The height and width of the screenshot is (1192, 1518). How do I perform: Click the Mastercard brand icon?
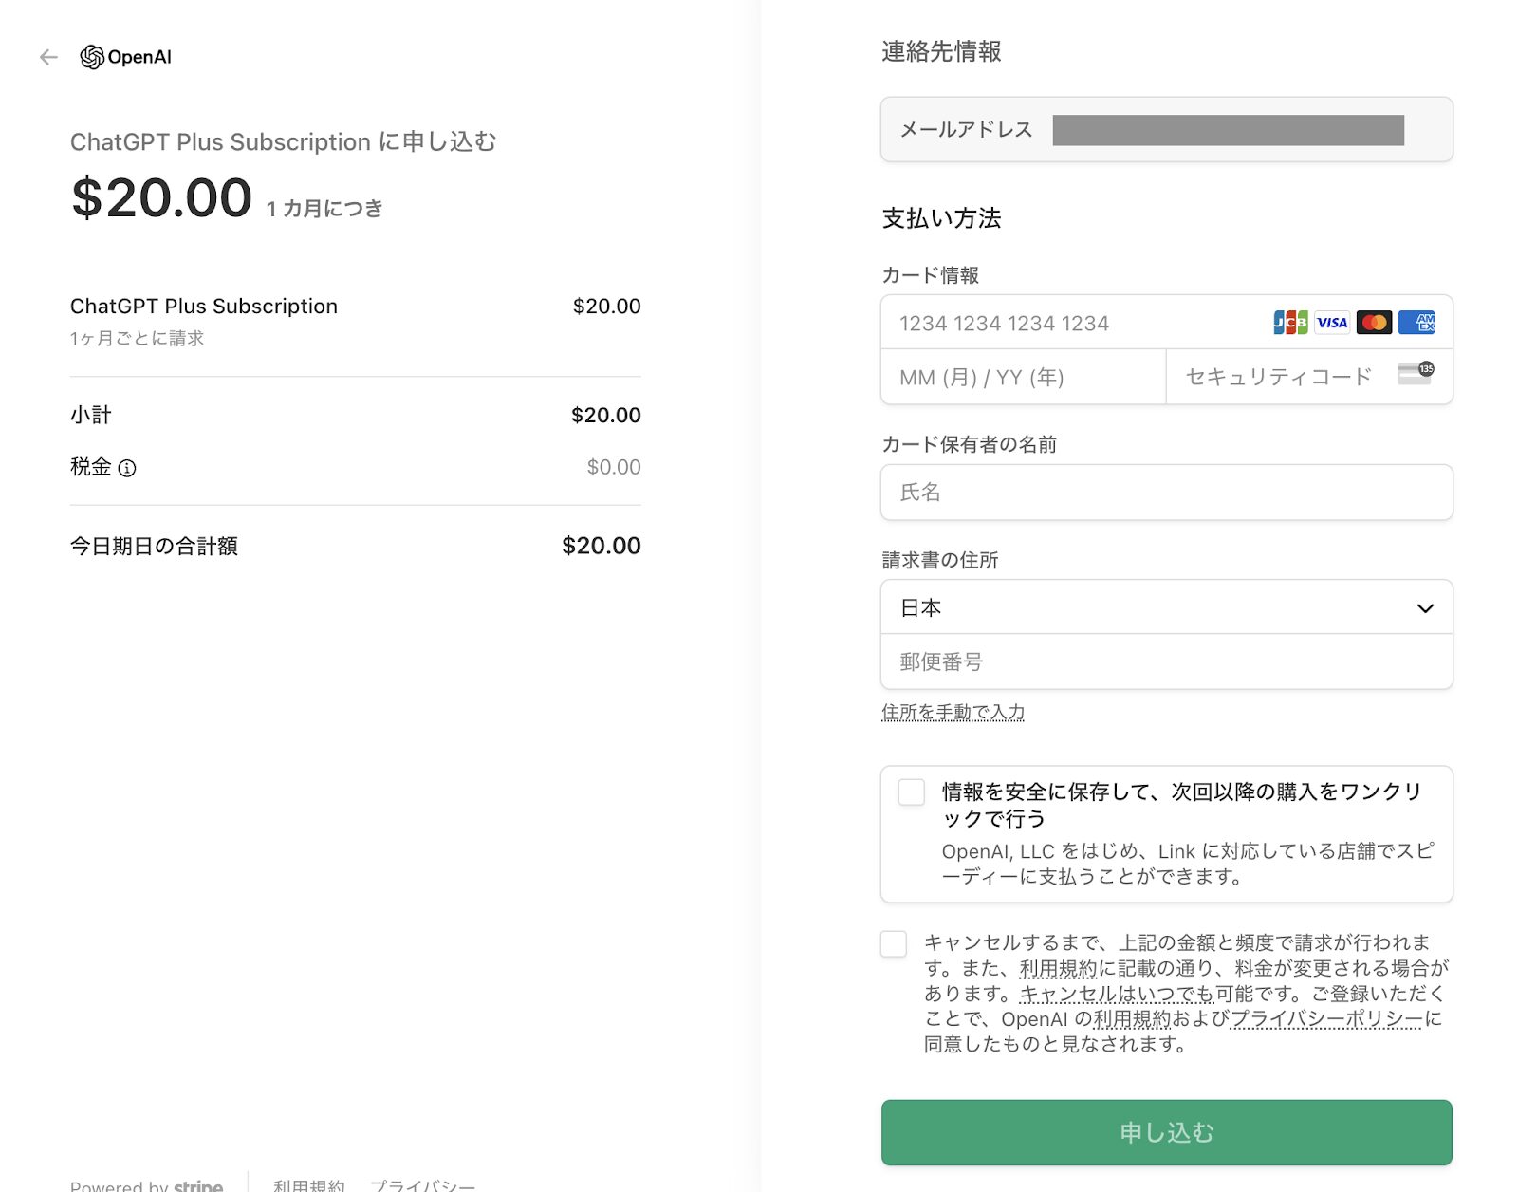pyautogui.click(x=1375, y=323)
